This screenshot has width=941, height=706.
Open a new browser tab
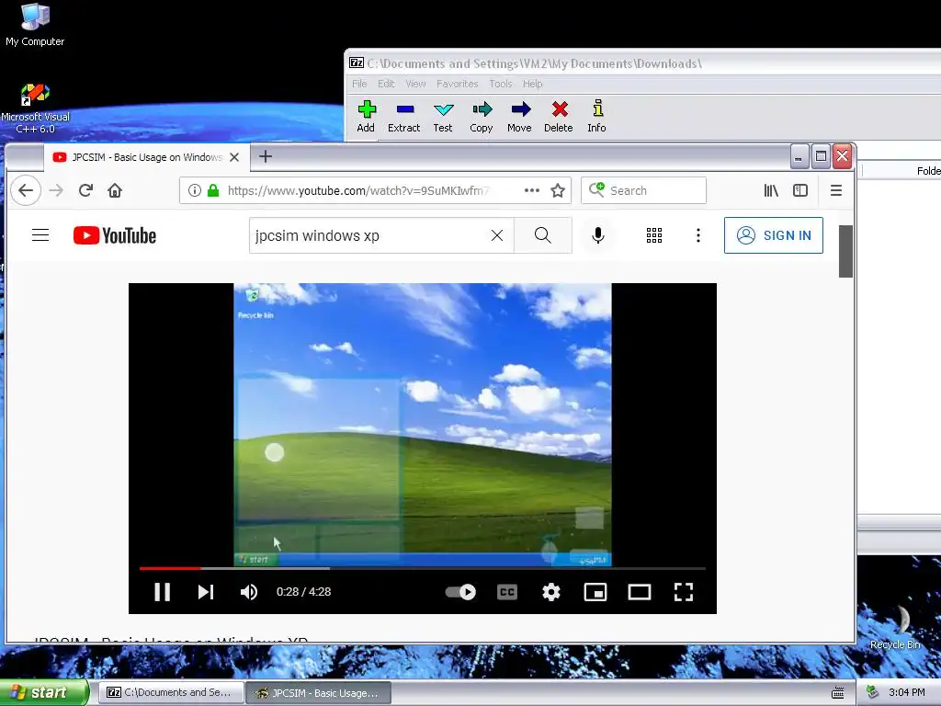coord(266,156)
